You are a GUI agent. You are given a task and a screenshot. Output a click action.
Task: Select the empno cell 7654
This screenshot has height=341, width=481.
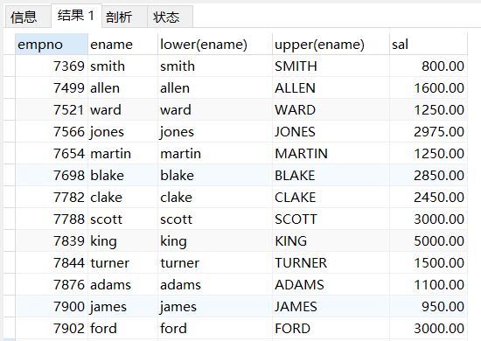point(52,154)
